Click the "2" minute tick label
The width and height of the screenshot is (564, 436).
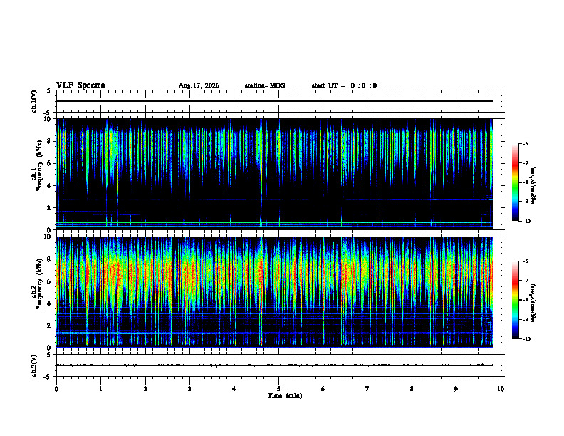(145, 389)
